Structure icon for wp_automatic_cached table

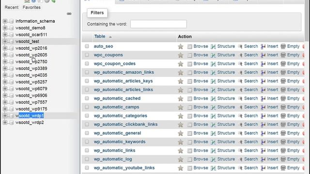pos(213,99)
